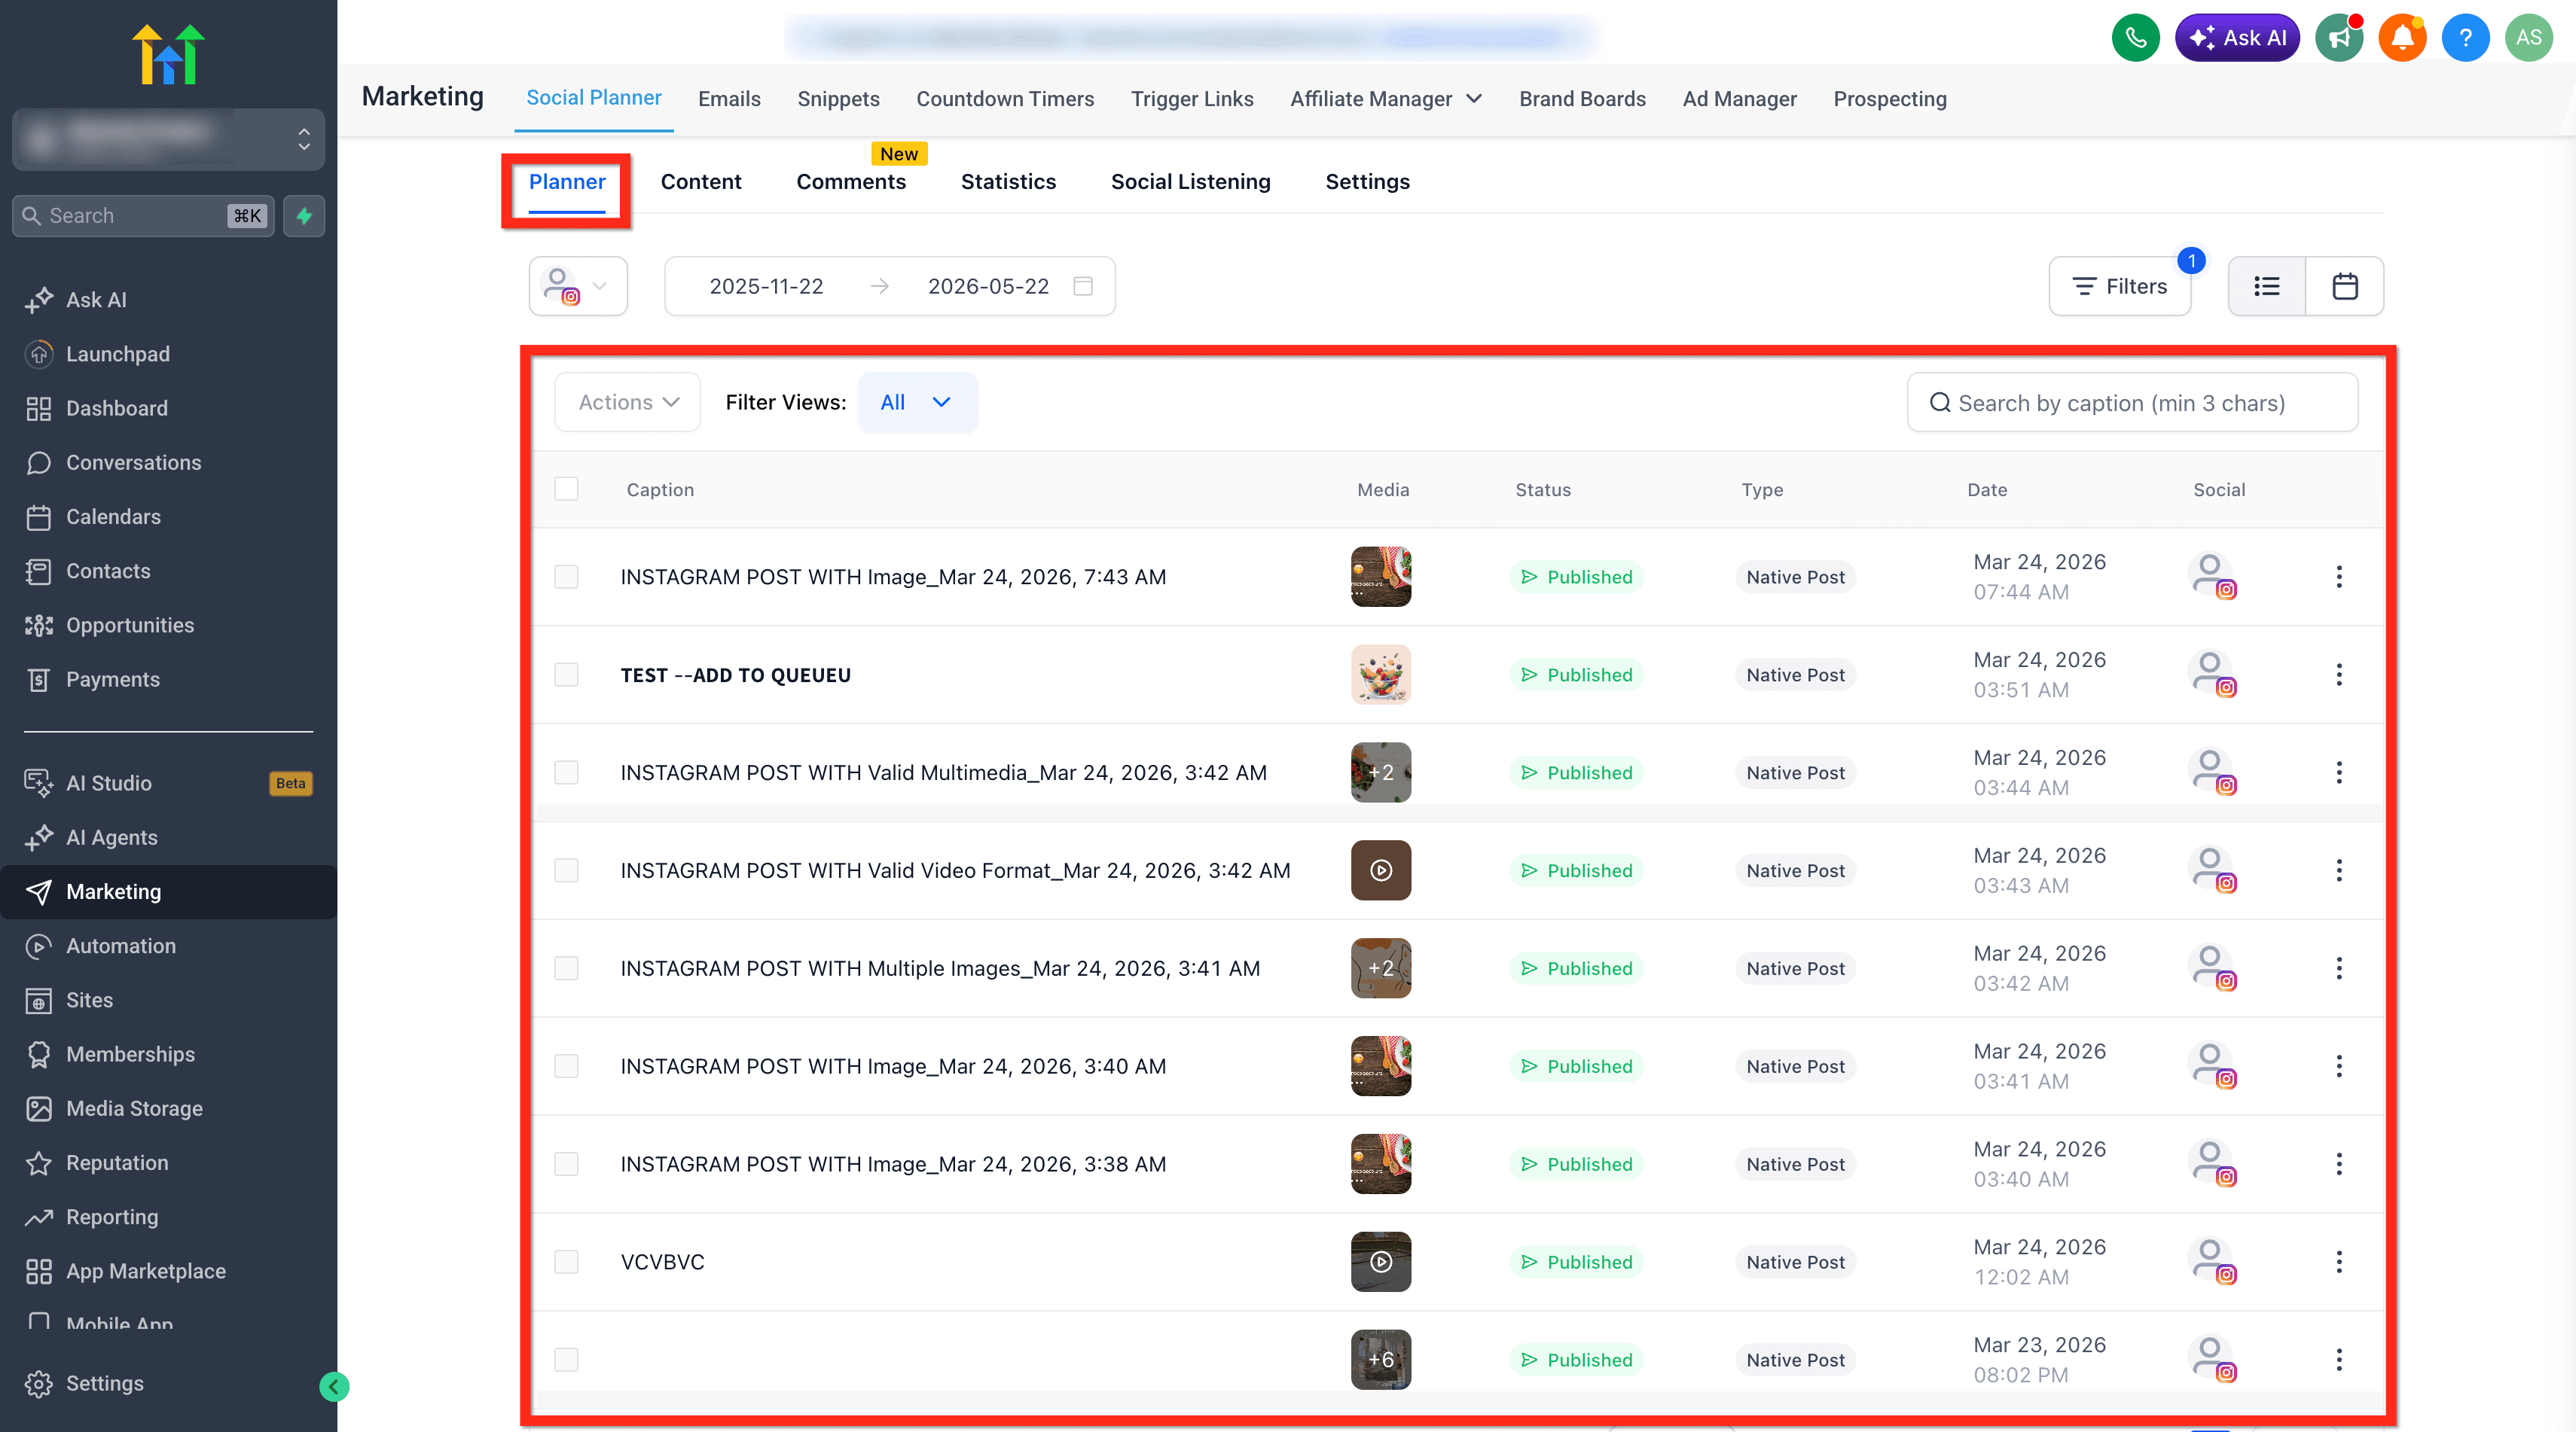
Task: Click the blue help question mark icon
Action: 2465,38
